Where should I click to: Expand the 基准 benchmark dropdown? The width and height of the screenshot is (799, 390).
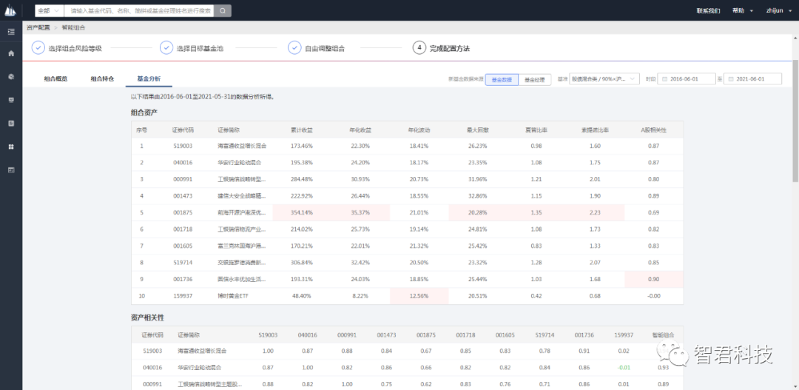point(604,78)
